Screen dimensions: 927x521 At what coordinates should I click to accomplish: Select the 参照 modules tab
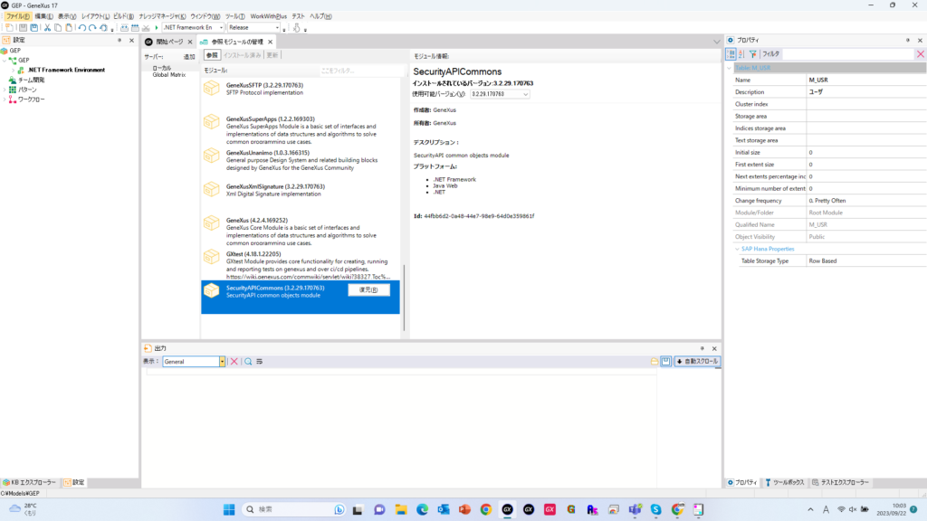click(x=212, y=55)
